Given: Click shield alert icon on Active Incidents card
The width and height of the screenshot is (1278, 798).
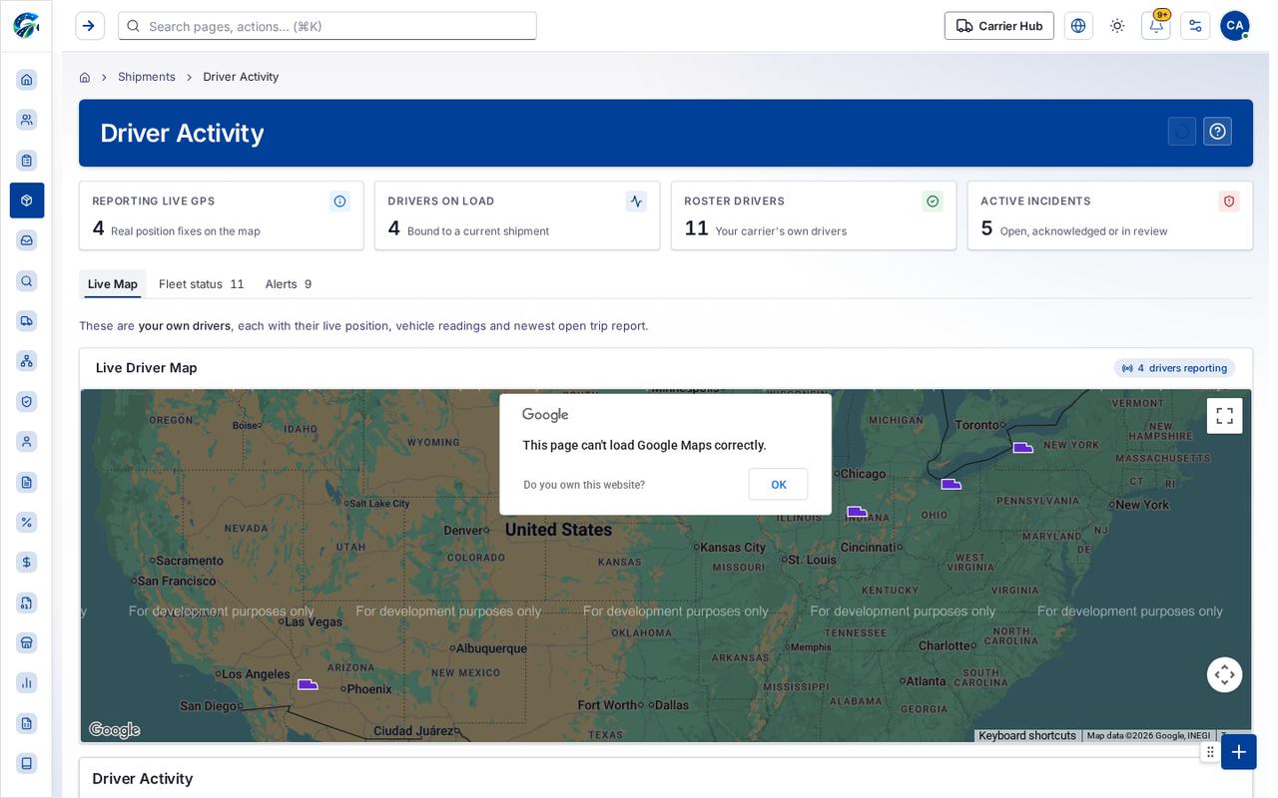Looking at the screenshot, I should (x=1229, y=201).
